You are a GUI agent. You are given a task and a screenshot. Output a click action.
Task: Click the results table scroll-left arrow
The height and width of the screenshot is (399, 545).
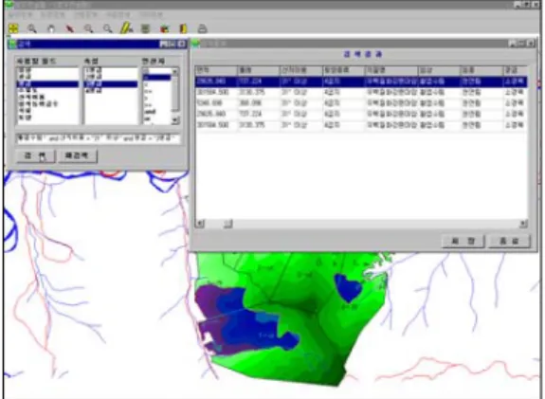coord(199,224)
